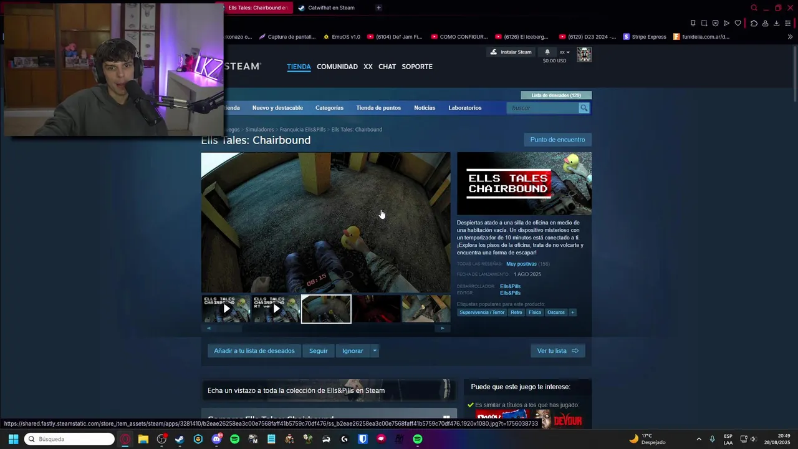Open the volume speaker icon in tray
The height and width of the screenshot is (449, 798).
(753, 439)
